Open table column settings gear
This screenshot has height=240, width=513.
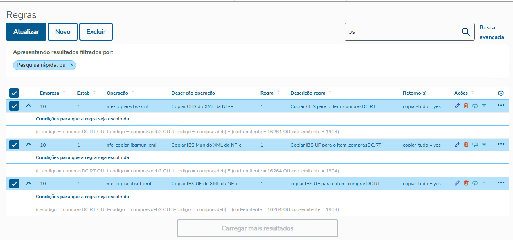tap(501, 93)
